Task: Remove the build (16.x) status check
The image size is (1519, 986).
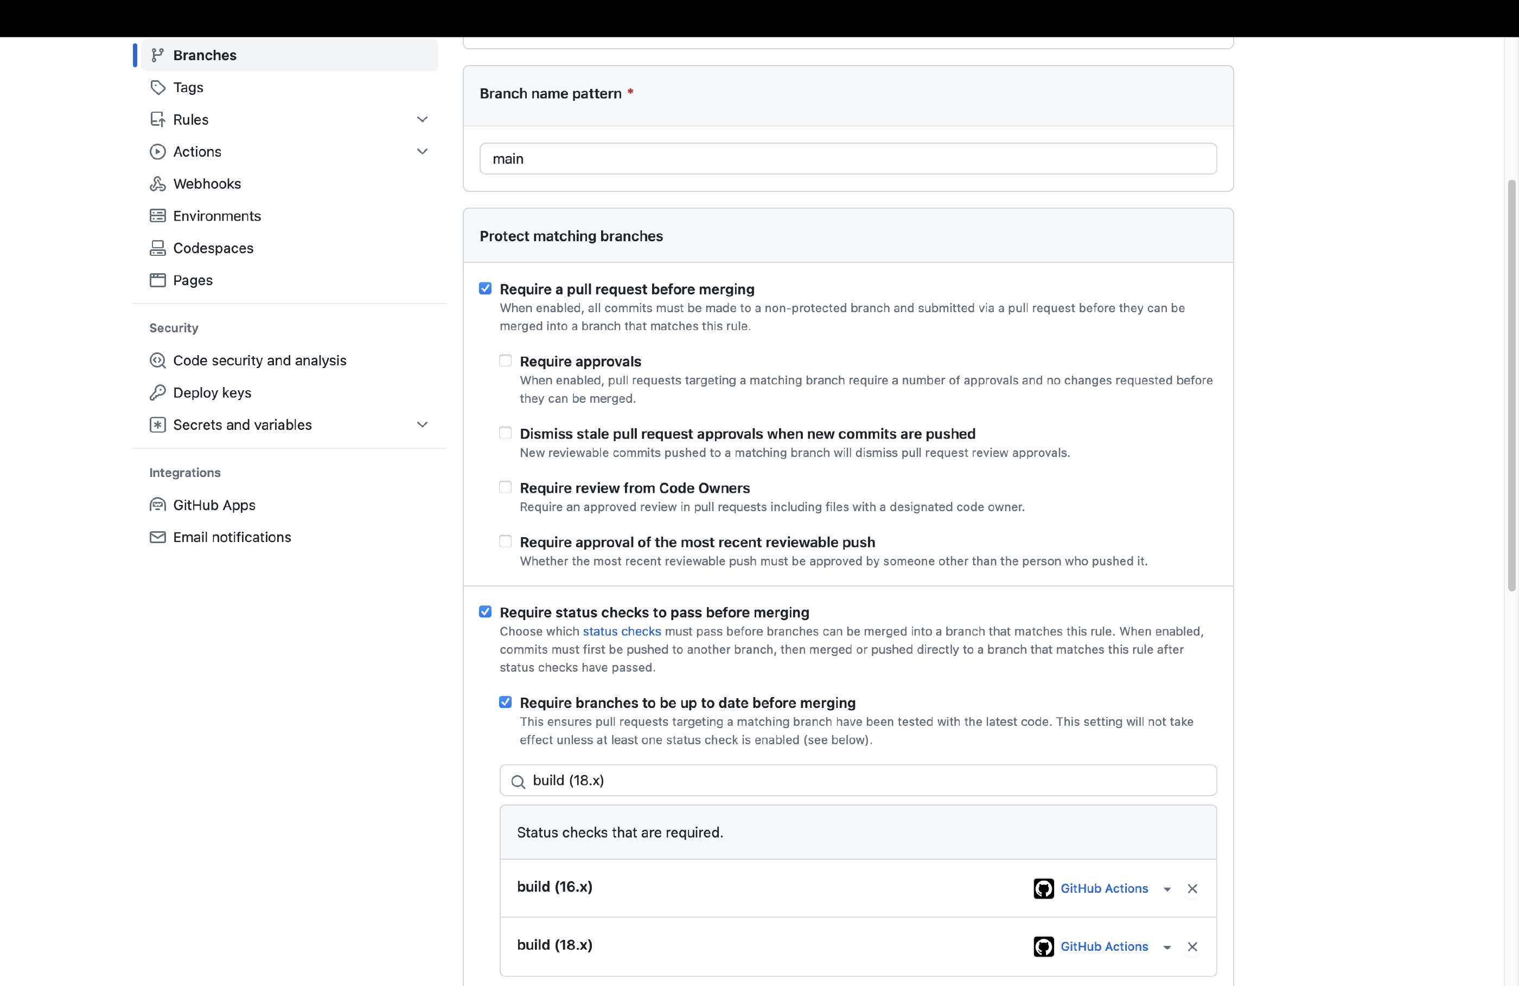Action: point(1191,888)
